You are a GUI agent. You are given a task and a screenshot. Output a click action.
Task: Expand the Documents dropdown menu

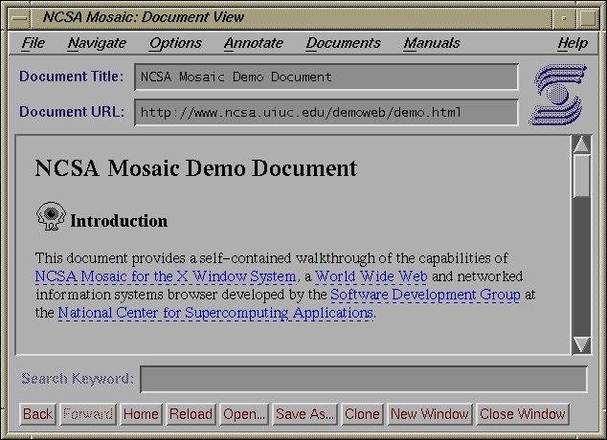(x=343, y=43)
